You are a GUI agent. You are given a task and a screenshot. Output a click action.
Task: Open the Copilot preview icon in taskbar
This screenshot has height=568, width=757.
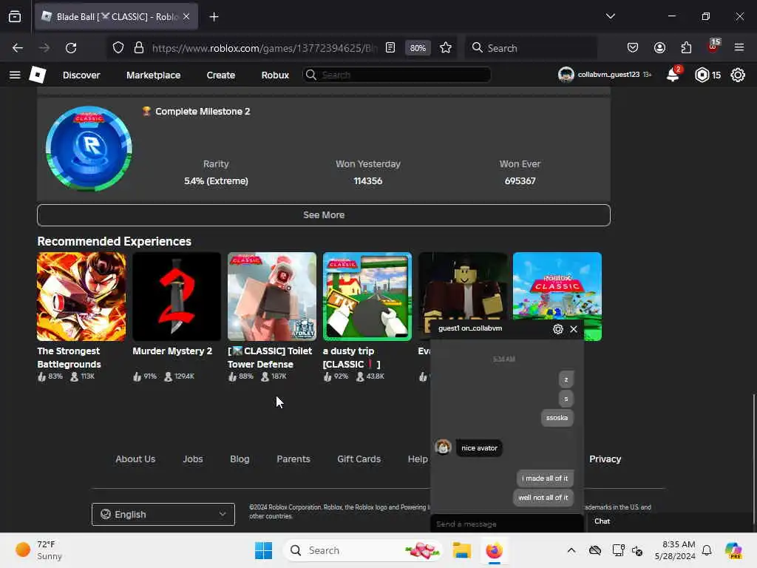point(733,550)
